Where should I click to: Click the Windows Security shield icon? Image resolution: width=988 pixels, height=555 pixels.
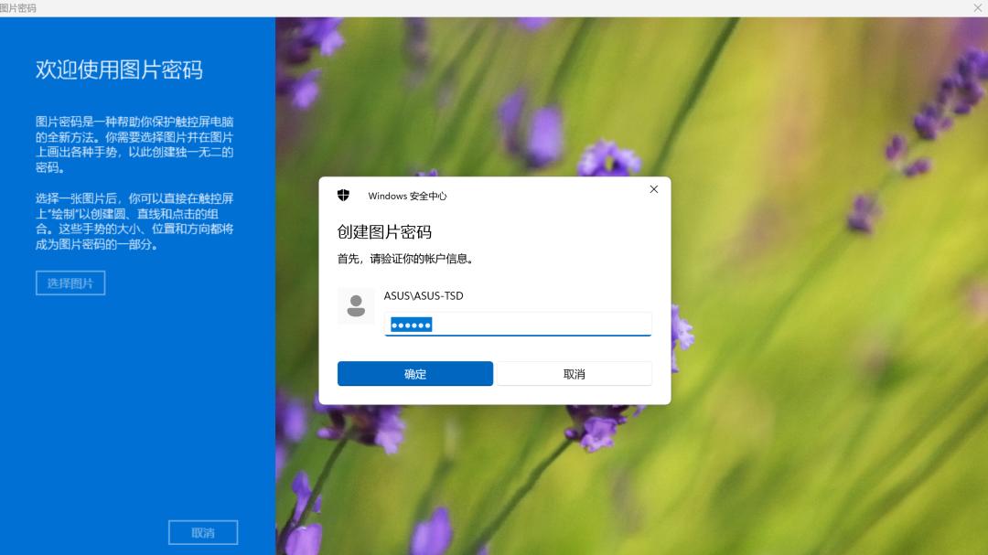(x=345, y=195)
